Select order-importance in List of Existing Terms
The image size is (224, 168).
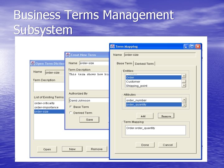(49, 107)
